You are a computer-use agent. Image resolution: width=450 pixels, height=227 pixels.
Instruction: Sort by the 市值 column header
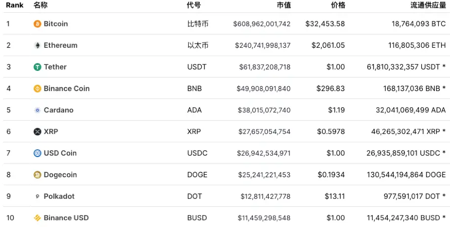284,5
